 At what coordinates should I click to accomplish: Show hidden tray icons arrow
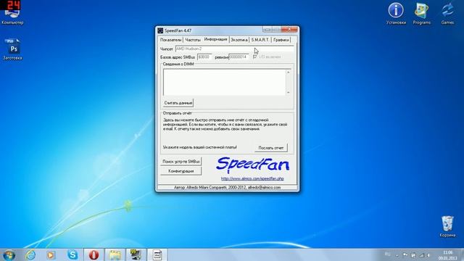click(397, 255)
